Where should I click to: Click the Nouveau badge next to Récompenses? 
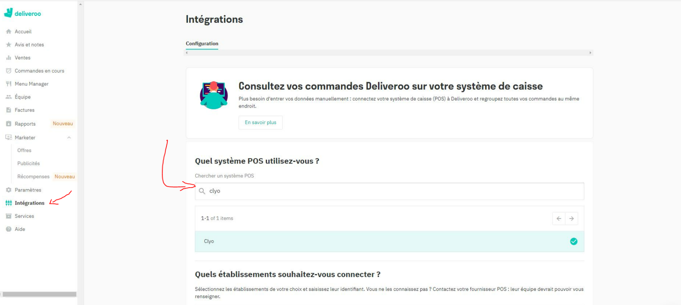tap(65, 176)
